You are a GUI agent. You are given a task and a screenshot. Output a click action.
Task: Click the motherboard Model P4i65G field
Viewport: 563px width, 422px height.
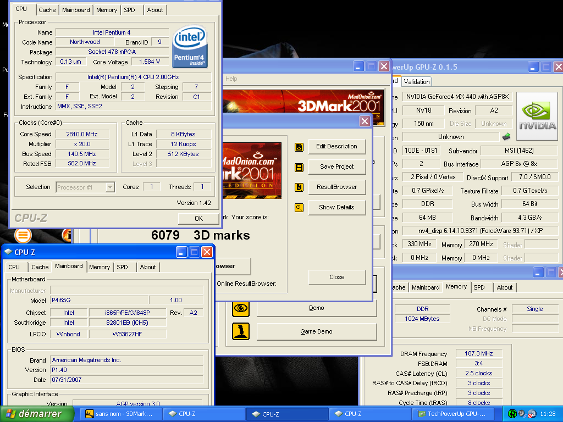[x=99, y=300]
